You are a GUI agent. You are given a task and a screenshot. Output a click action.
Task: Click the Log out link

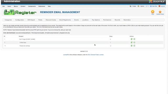162,6
